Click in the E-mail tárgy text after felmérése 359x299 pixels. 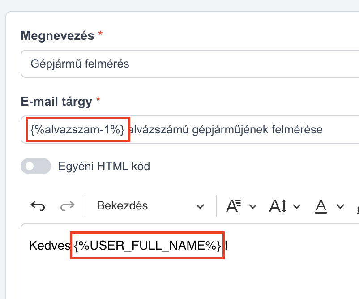click(x=339, y=130)
